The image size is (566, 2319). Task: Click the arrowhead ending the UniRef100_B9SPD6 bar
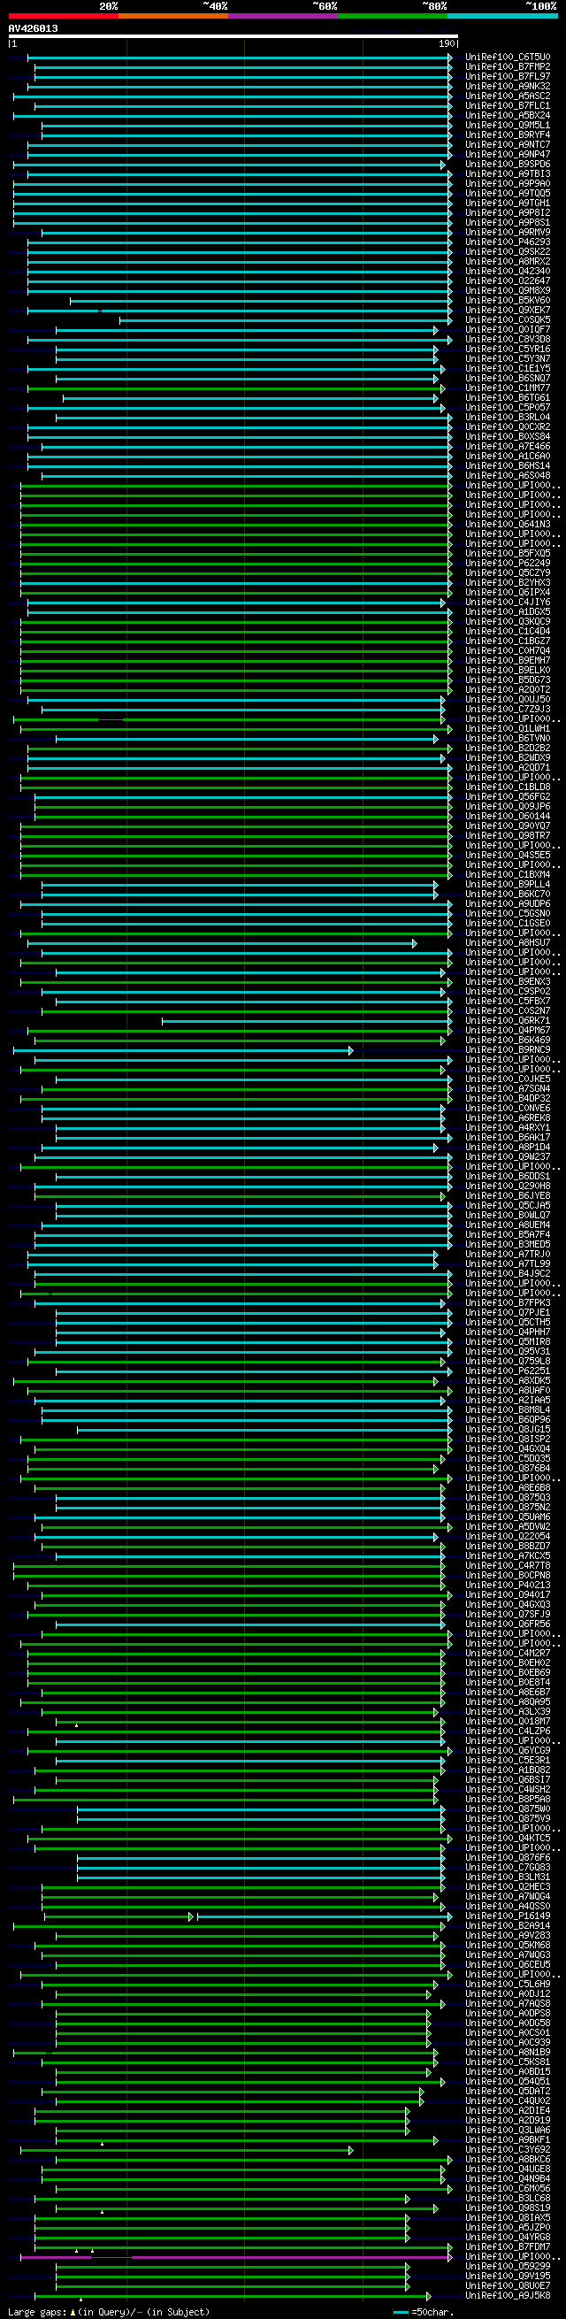443,165
